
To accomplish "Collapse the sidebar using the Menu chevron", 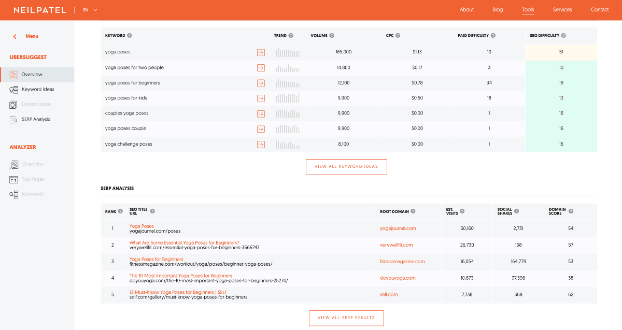I will (14, 36).
